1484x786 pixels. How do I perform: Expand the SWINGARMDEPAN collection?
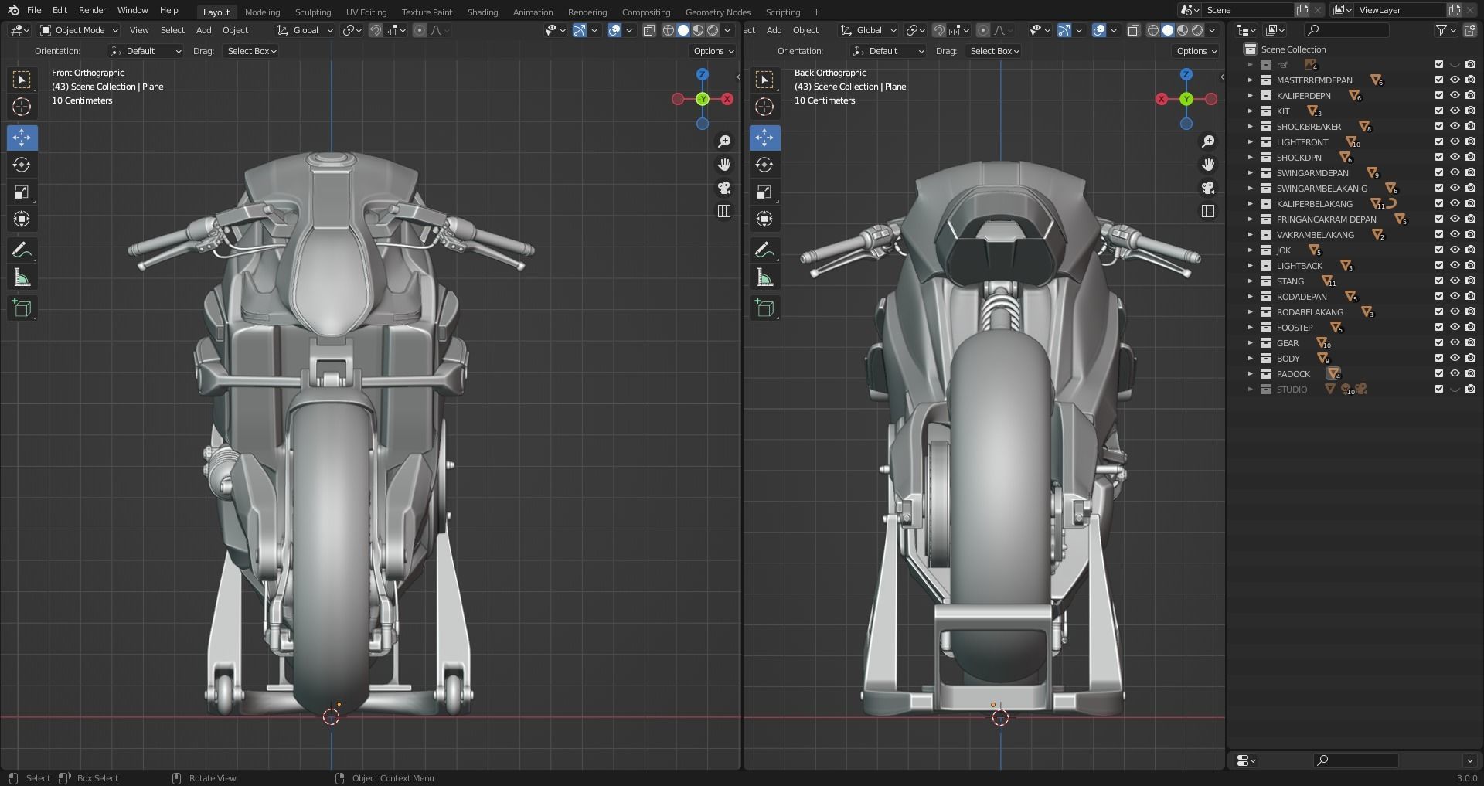1250,172
